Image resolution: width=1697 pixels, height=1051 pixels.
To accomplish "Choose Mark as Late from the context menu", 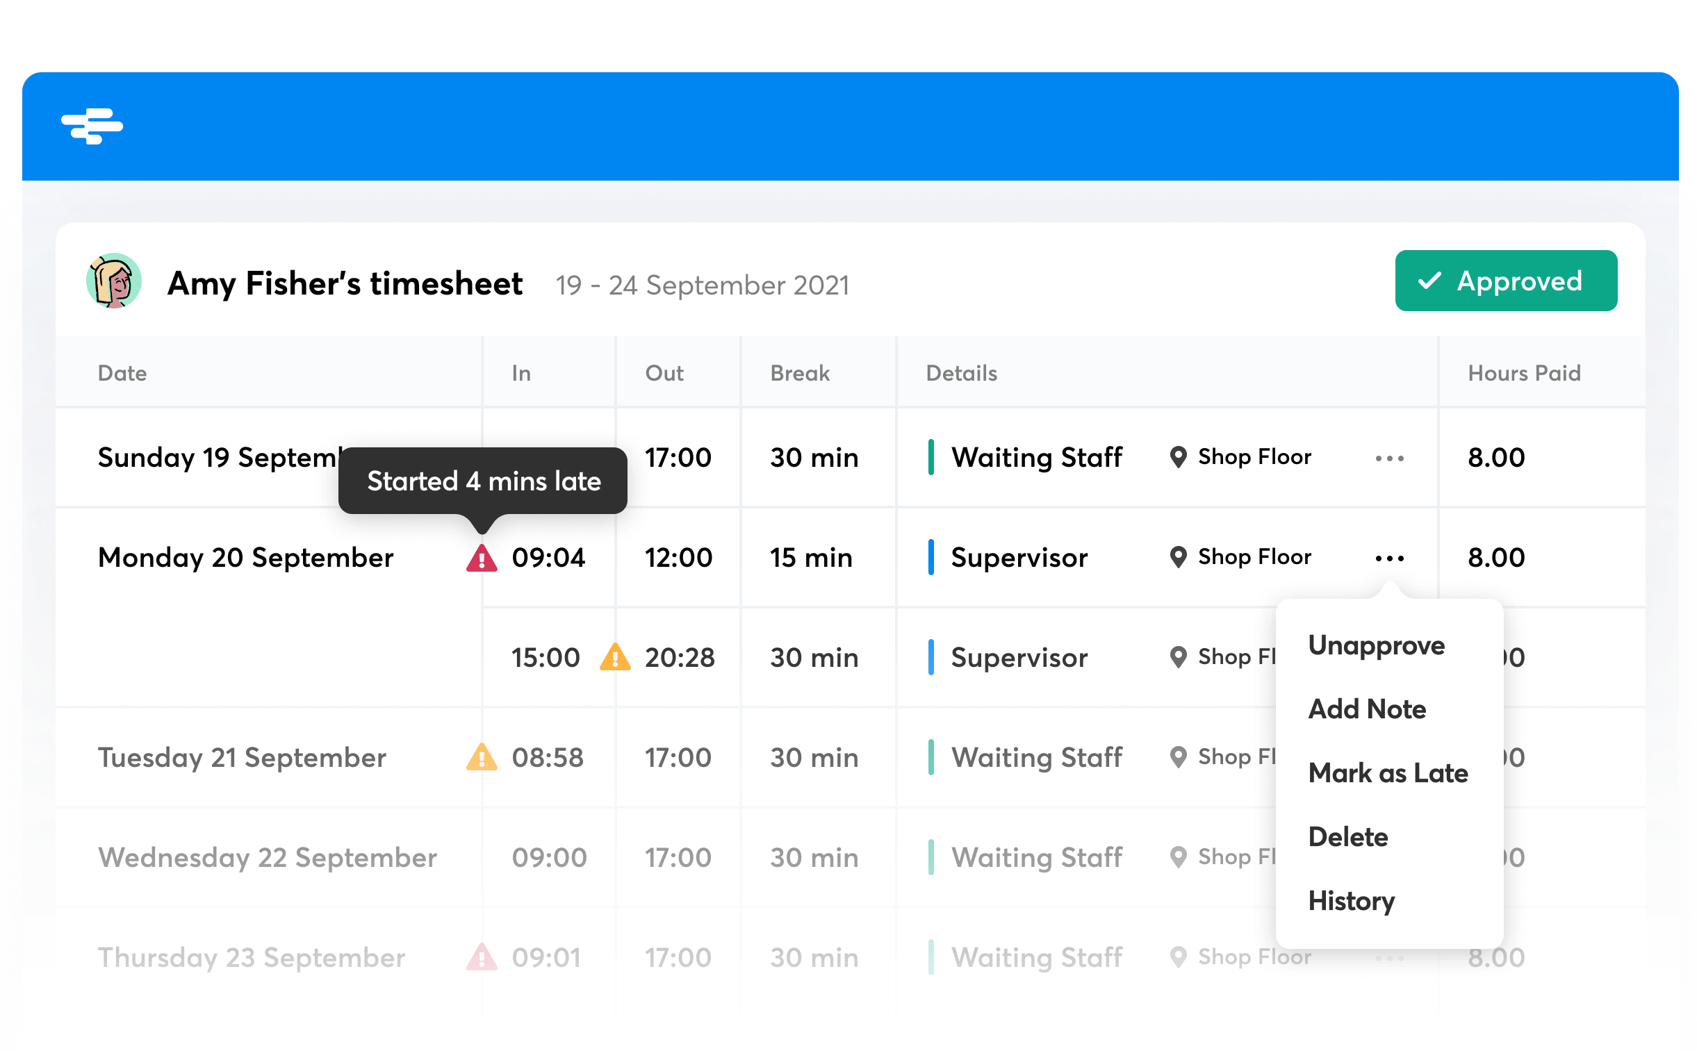I will (1388, 773).
